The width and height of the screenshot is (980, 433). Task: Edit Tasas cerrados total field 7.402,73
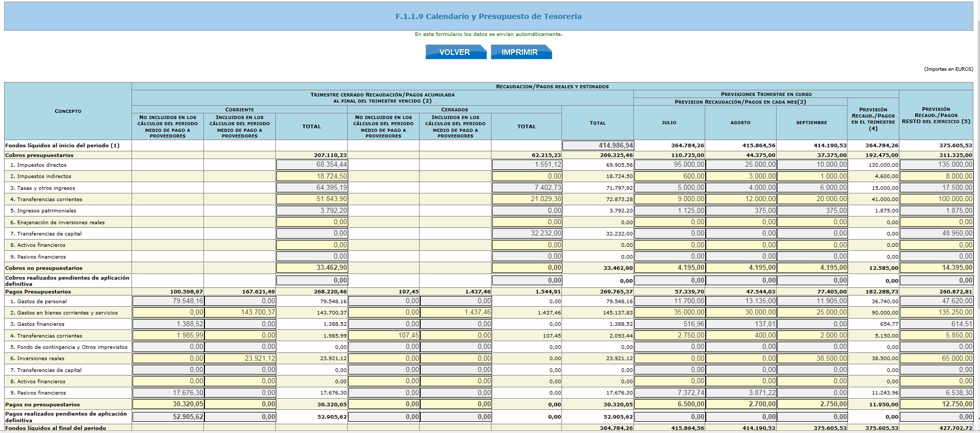[527, 188]
